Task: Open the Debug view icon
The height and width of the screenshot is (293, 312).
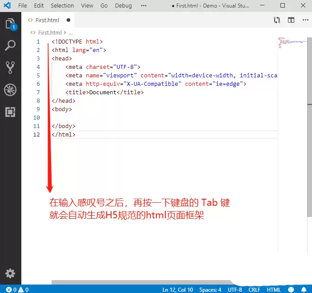Action: (x=10, y=90)
